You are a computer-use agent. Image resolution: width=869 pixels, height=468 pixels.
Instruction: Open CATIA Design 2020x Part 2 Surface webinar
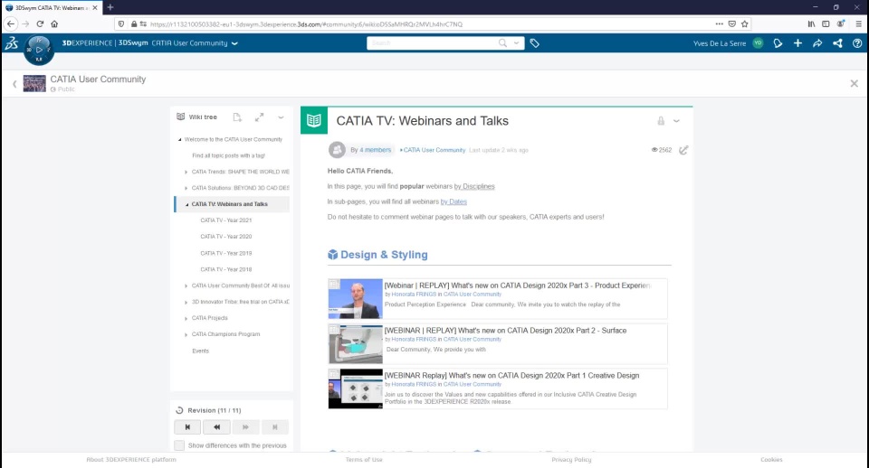click(x=505, y=331)
